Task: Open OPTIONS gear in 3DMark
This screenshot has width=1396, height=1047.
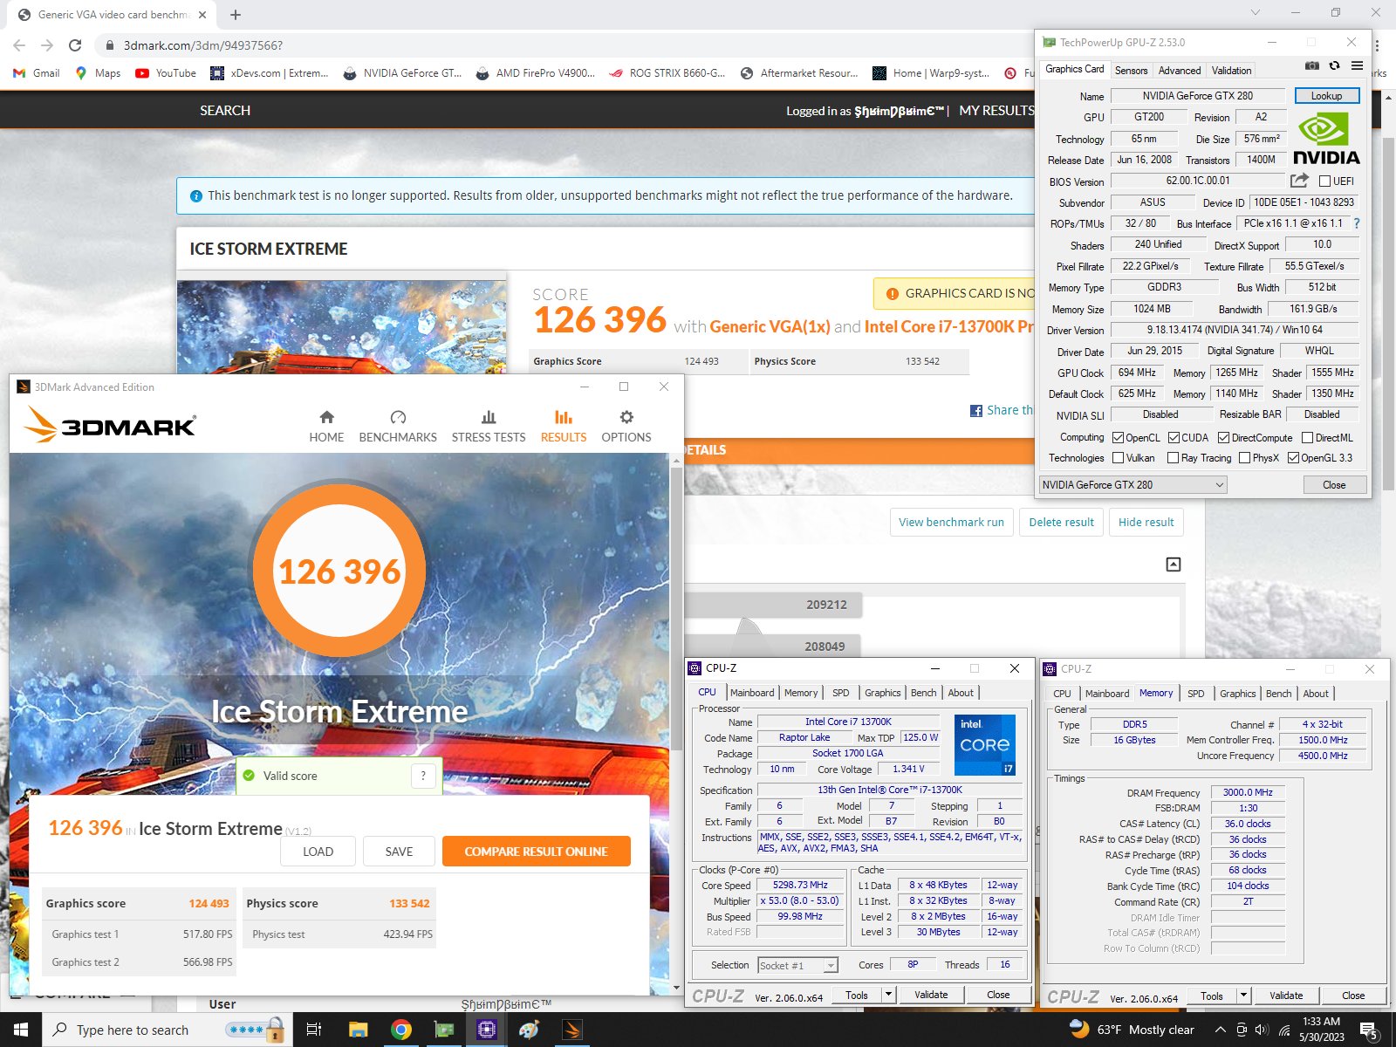Action: (626, 427)
